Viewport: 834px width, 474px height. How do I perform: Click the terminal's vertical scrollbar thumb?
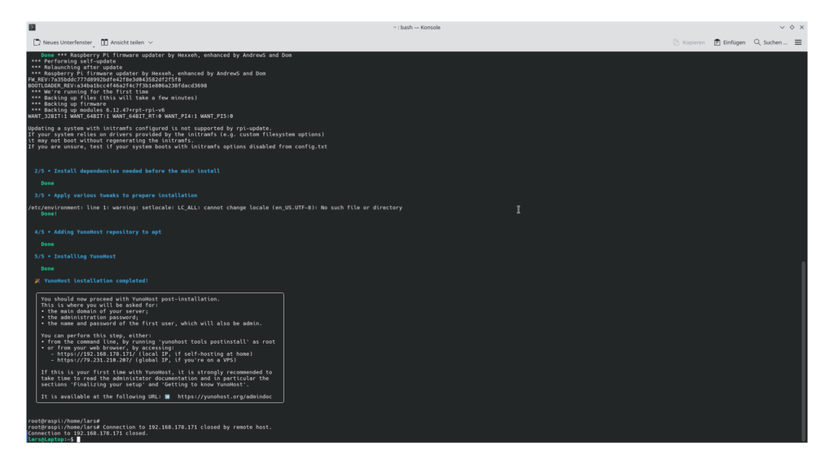click(x=804, y=350)
